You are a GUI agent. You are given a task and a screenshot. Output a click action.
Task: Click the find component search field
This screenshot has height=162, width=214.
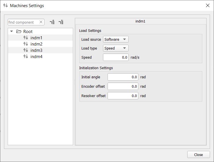point(23,22)
